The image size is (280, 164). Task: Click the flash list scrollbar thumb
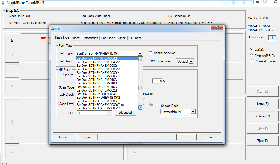141,88
